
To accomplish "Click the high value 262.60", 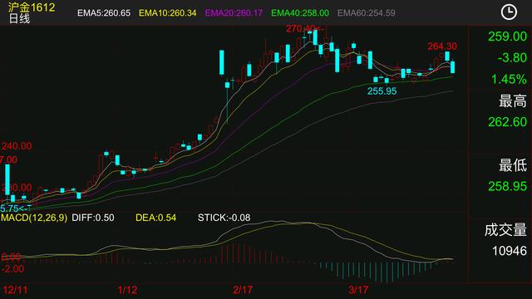I will coord(507,122).
